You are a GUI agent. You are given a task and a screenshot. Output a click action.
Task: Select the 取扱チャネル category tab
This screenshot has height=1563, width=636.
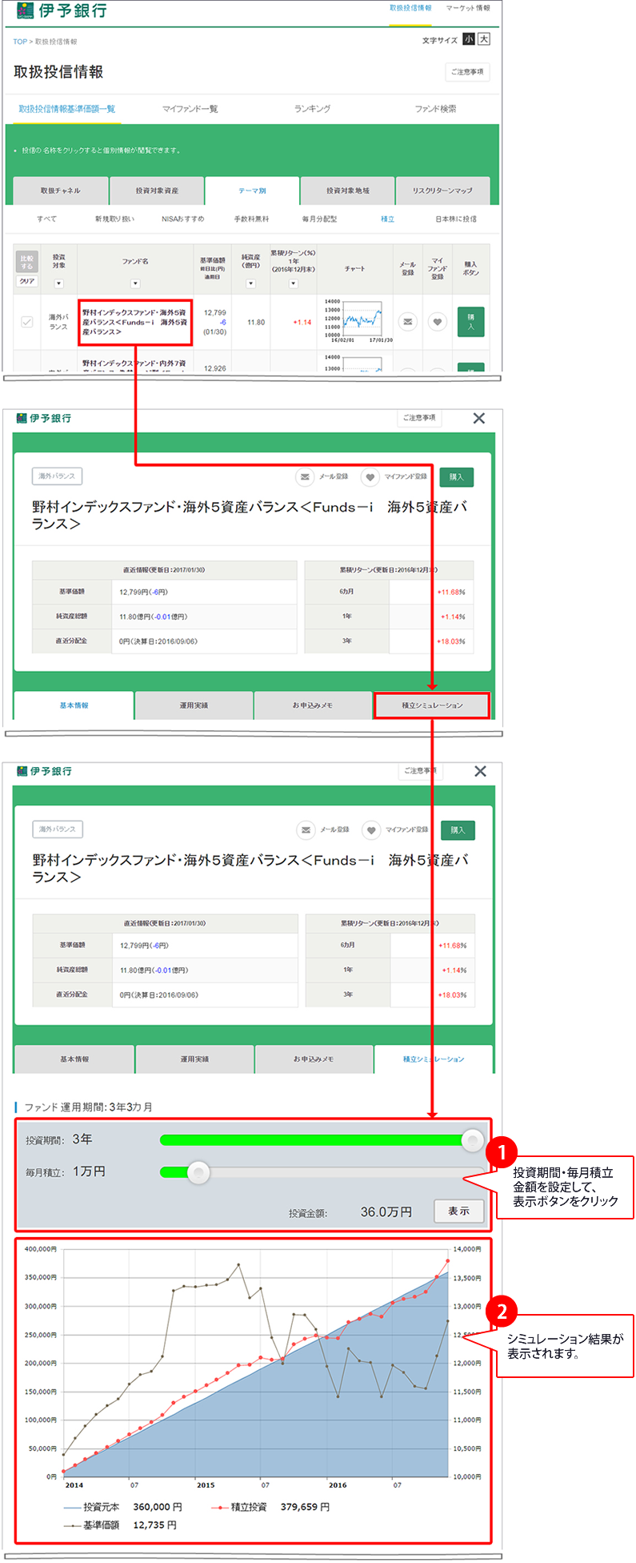(x=61, y=191)
